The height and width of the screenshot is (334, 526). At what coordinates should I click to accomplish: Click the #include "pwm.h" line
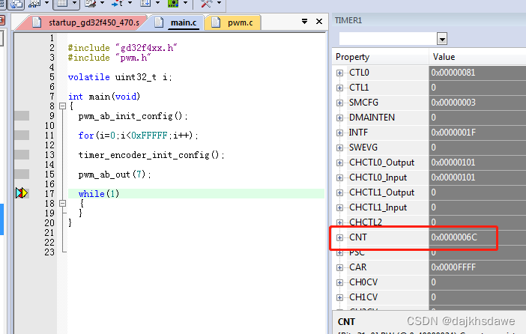[109, 58]
